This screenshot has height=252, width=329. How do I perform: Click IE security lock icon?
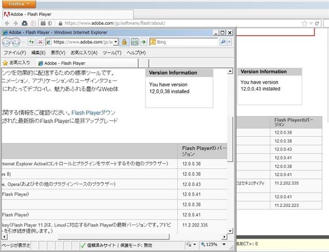pyautogui.click(x=124, y=42)
